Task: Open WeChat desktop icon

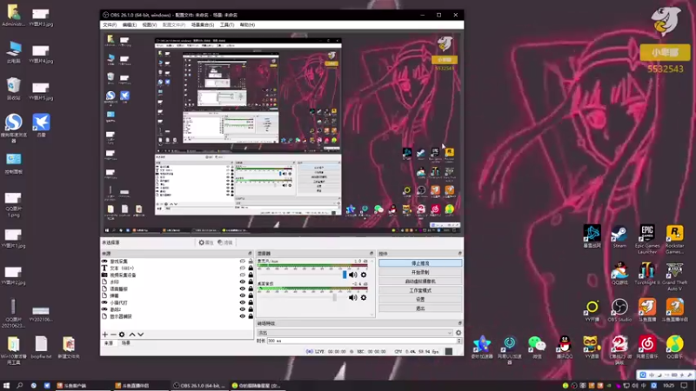Action: pyautogui.click(x=537, y=347)
